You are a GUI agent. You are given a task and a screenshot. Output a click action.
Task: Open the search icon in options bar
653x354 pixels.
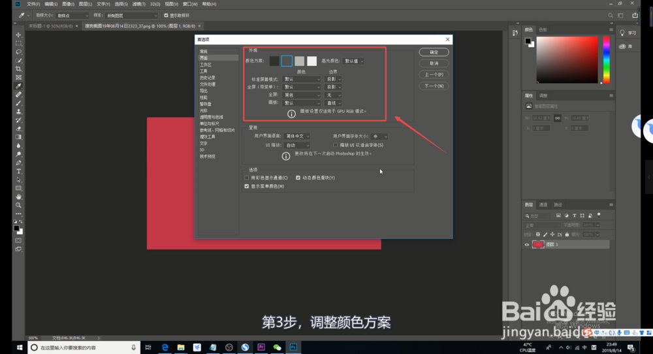(x=610, y=16)
